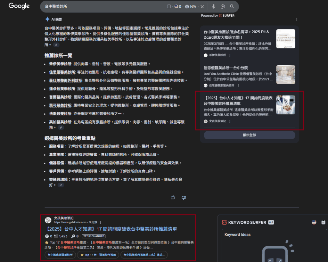Open 美加醫美診所 link
The image size is (328, 262).
pos(60,122)
